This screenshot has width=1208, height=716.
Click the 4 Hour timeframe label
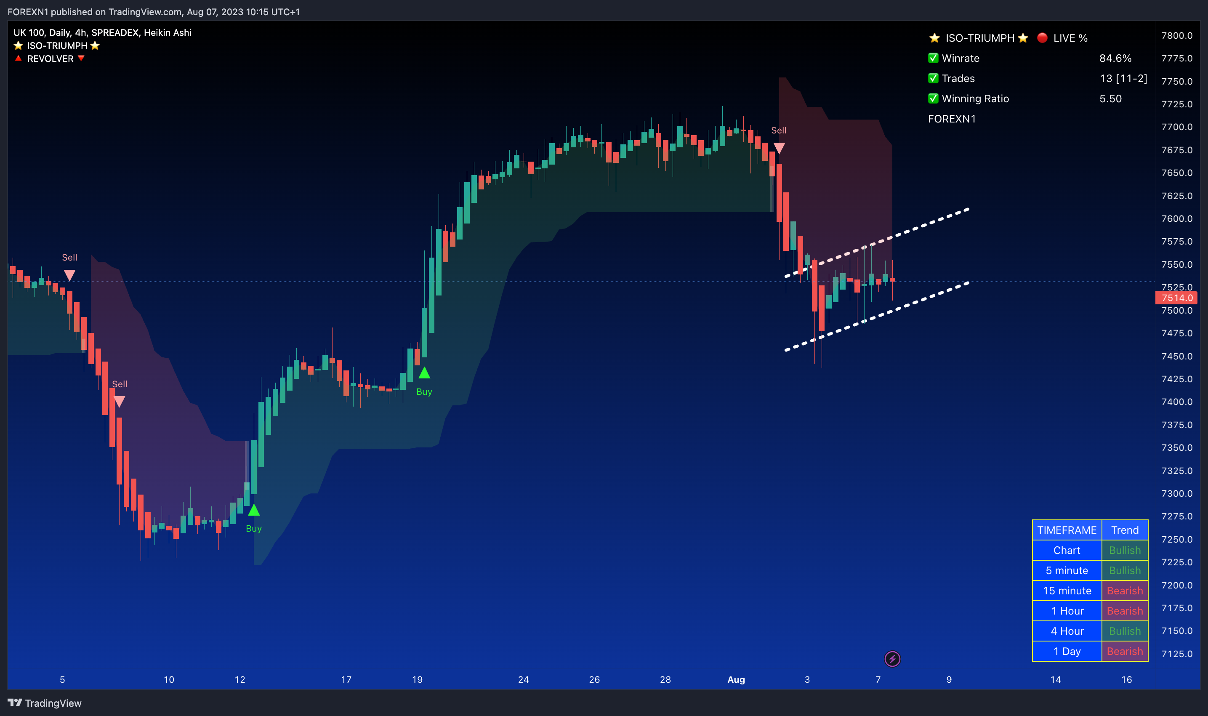tap(1067, 631)
